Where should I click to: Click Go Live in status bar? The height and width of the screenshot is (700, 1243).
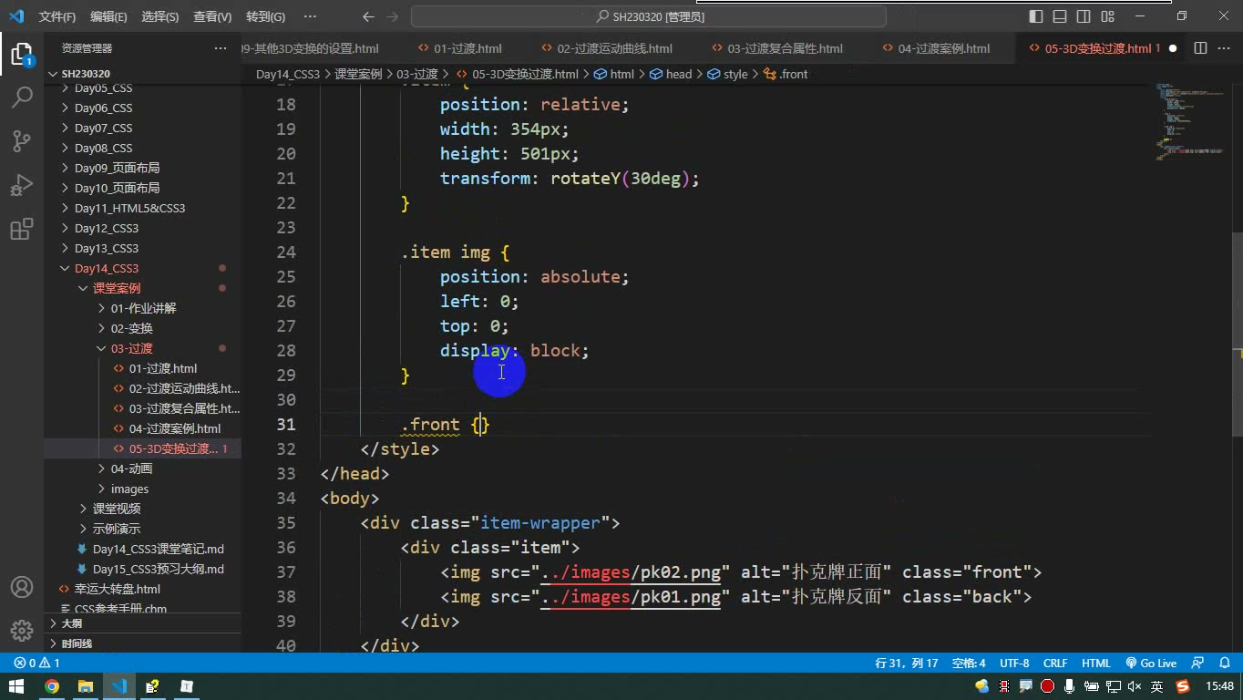[x=1151, y=664]
